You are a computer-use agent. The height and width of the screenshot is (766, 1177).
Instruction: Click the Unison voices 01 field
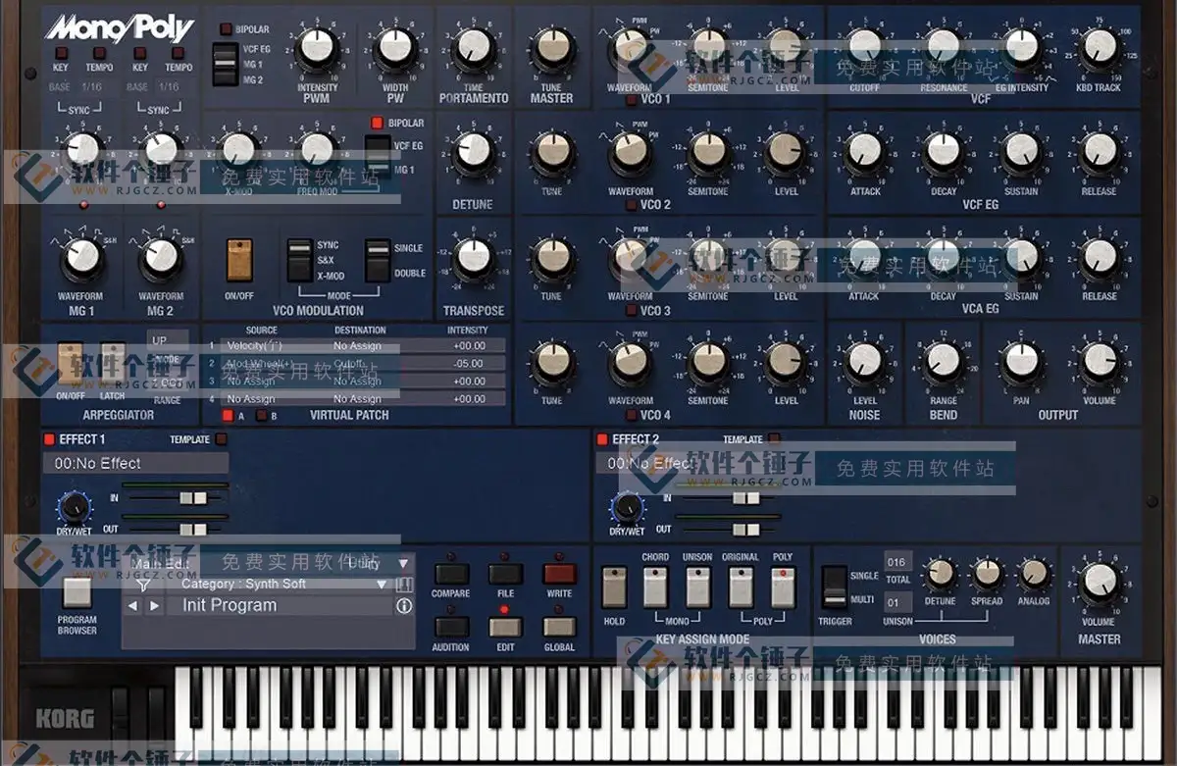click(897, 600)
